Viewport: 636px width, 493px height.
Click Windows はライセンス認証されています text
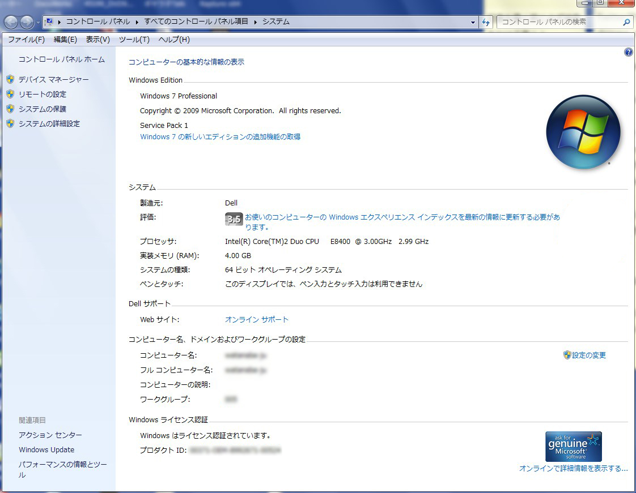click(x=206, y=435)
